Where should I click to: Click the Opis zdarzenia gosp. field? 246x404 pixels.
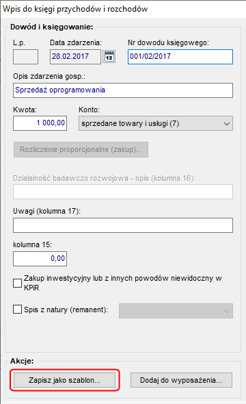coord(123,90)
